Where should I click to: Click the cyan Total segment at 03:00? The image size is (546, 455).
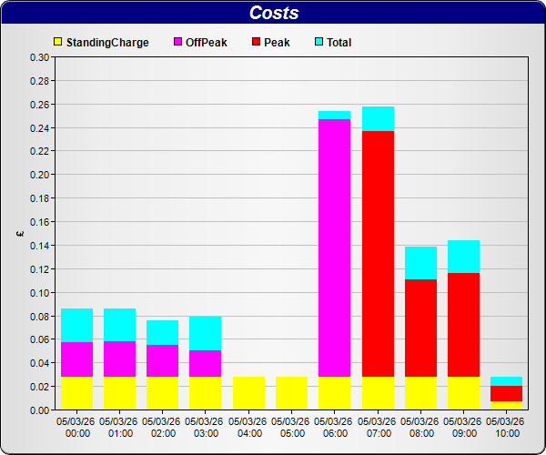[x=205, y=333]
